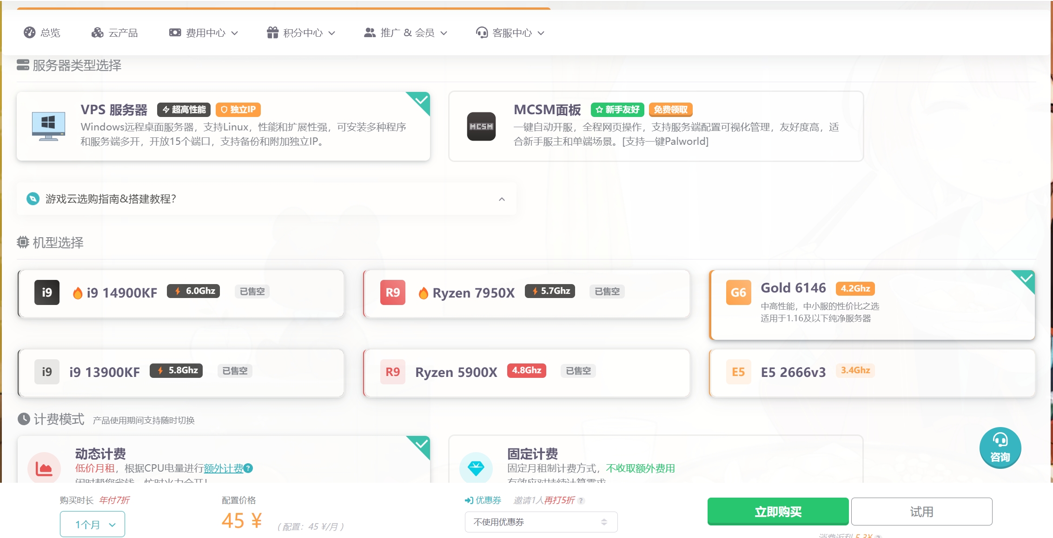Click the R9 badge on Ryzen 7950X card
The image size is (1053, 538).
point(392,293)
